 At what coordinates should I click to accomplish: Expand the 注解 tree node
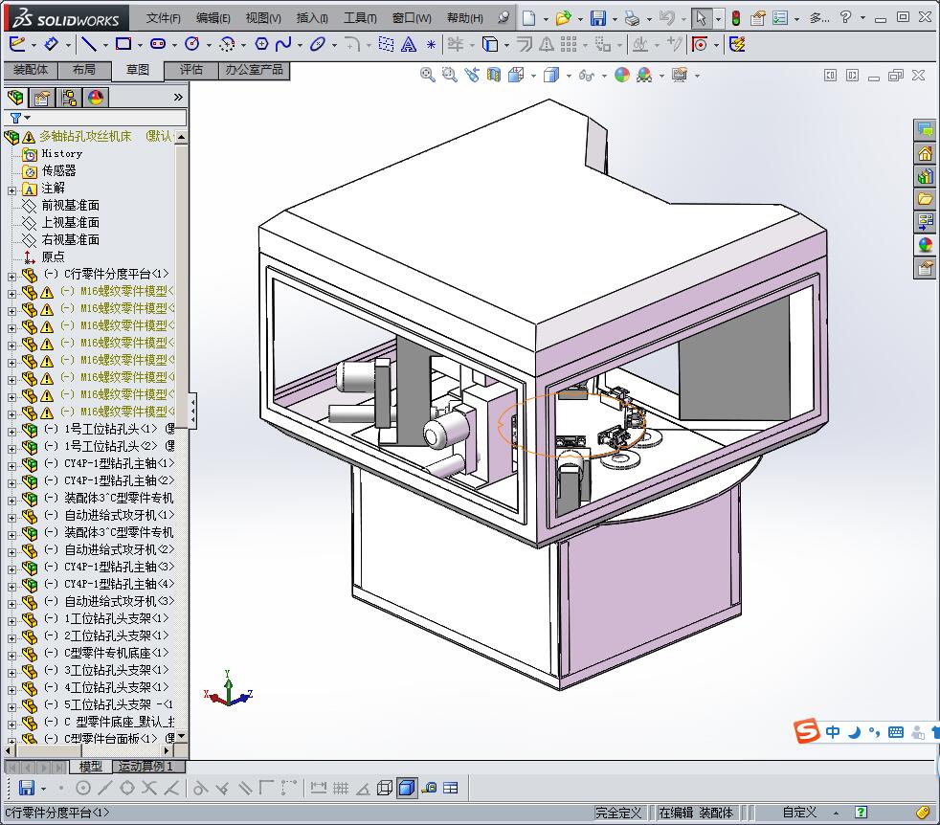pyautogui.click(x=11, y=190)
